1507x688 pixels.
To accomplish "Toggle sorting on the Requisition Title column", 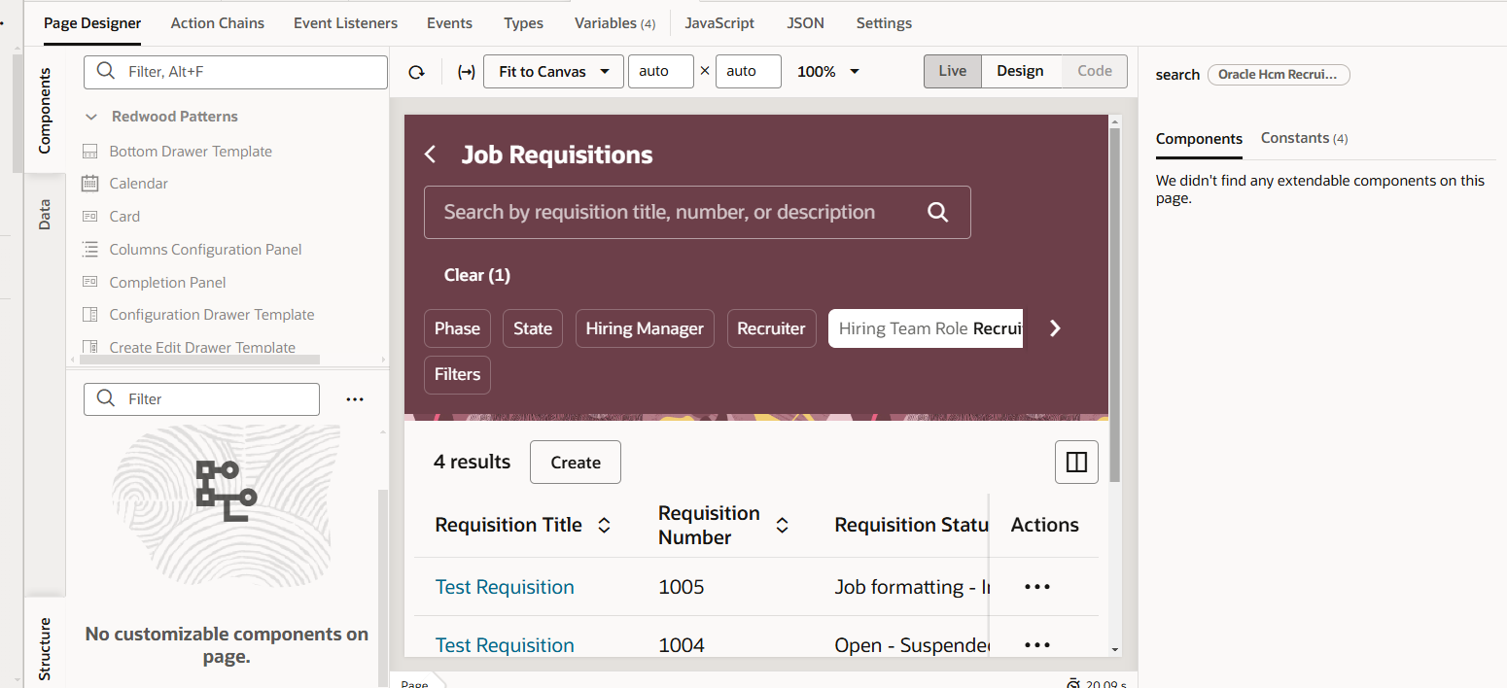I will [x=604, y=525].
